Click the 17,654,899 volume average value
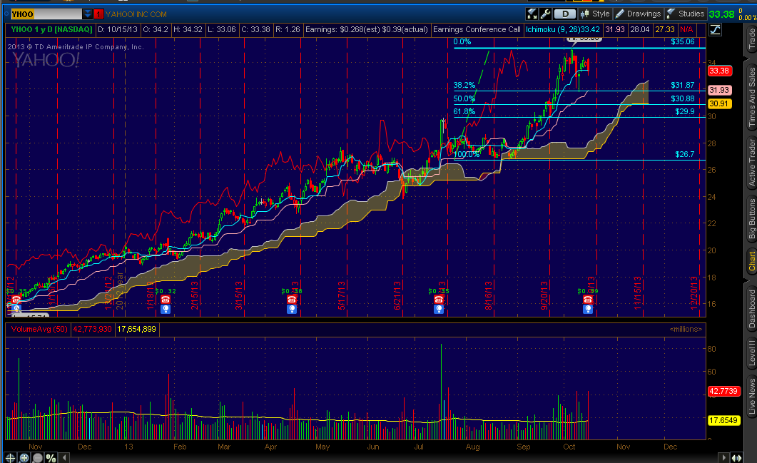 pos(136,330)
